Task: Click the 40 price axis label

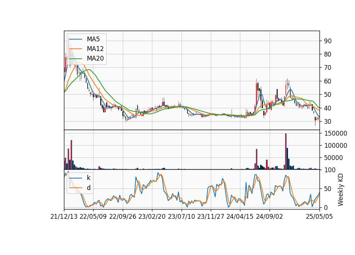Action: [x=328, y=108]
